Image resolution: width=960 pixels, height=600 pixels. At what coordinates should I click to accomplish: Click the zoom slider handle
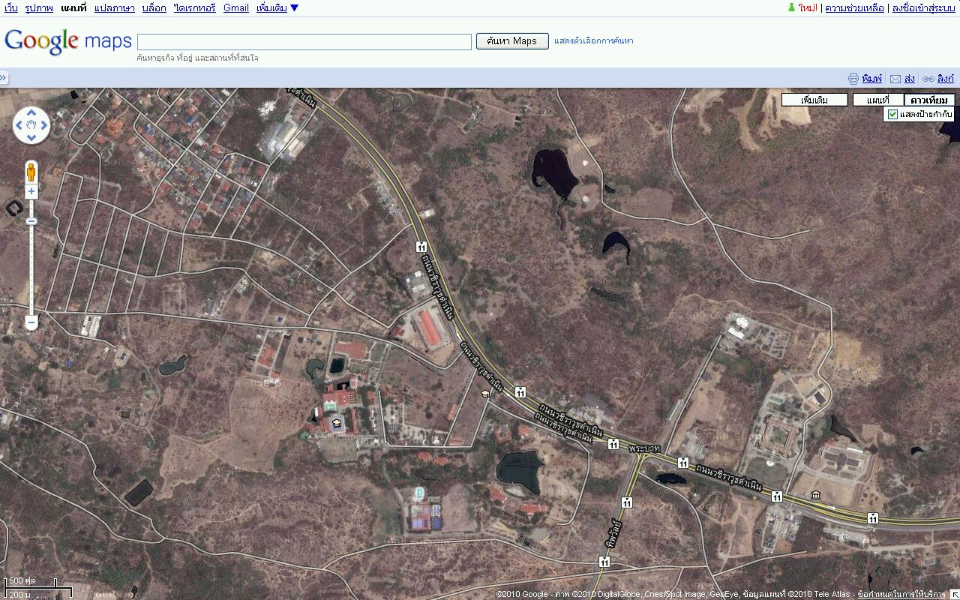[x=31, y=221]
